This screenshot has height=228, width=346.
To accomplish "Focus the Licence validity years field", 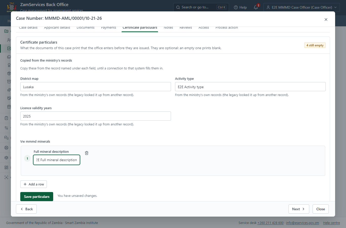I will tap(95, 116).
